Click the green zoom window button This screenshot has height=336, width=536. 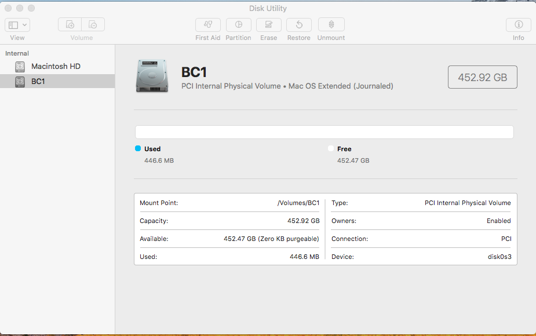click(x=31, y=8)
